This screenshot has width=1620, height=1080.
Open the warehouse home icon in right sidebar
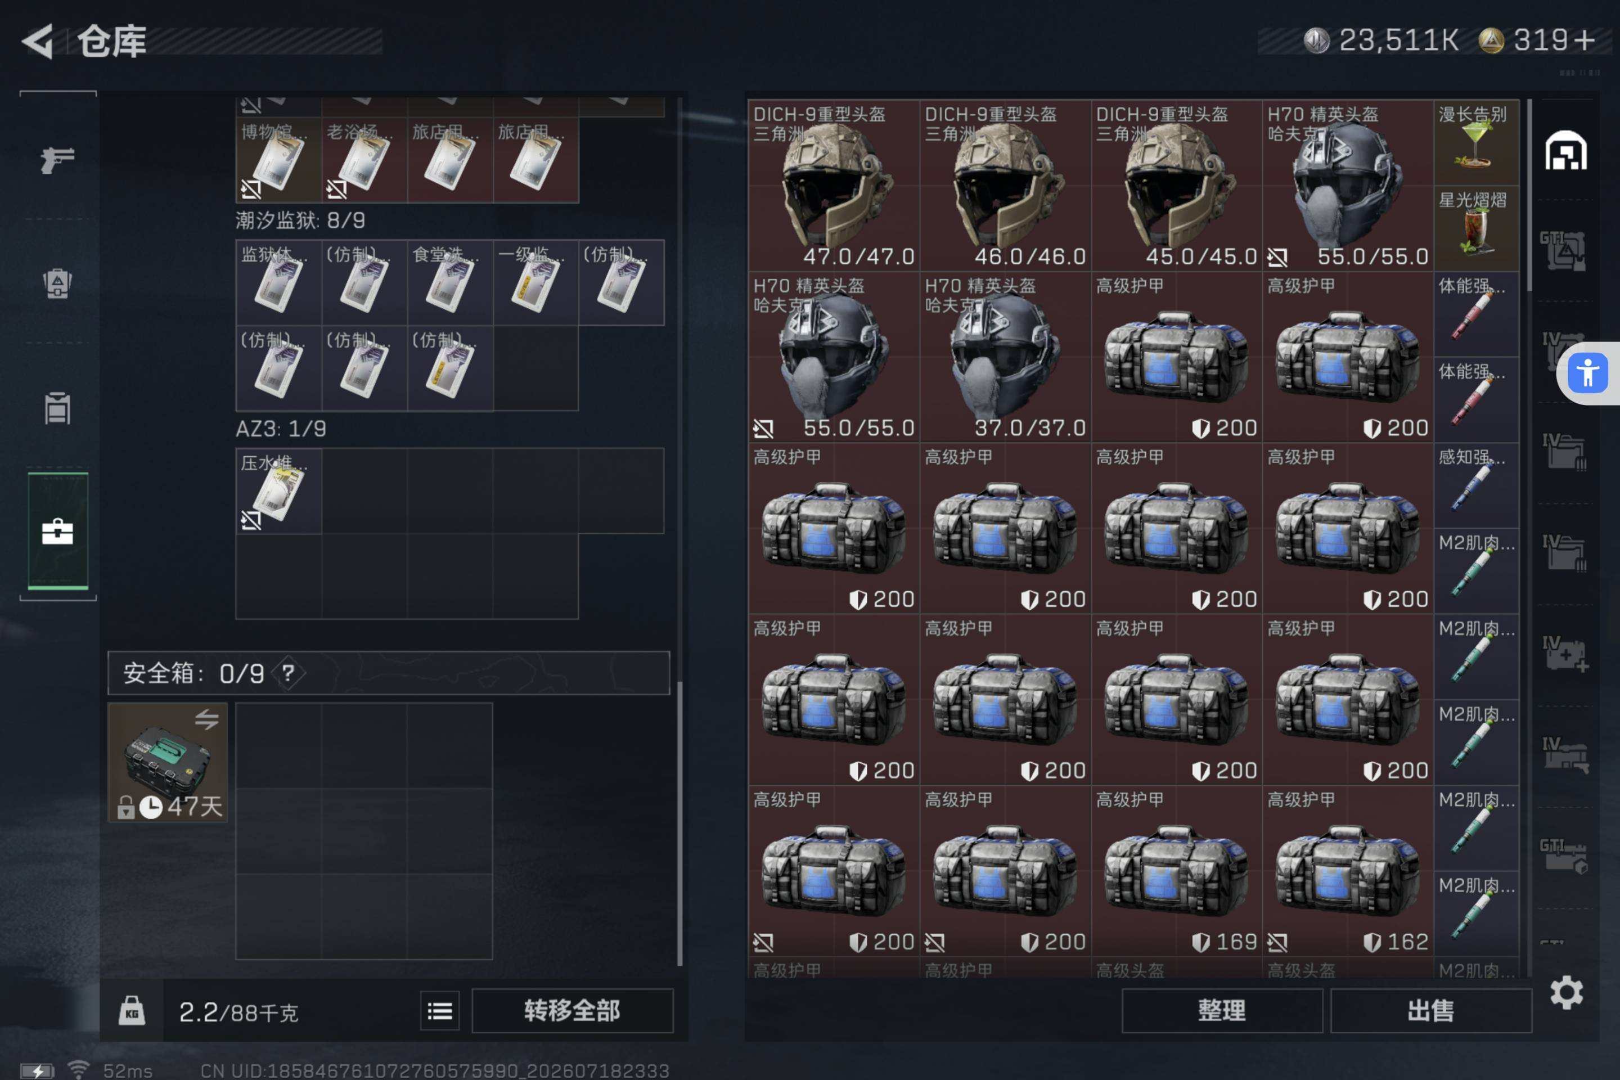point(1565,150)
